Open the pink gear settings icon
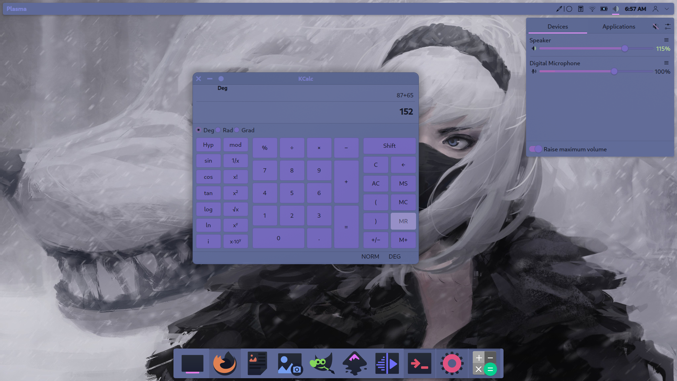 [452, 363]
